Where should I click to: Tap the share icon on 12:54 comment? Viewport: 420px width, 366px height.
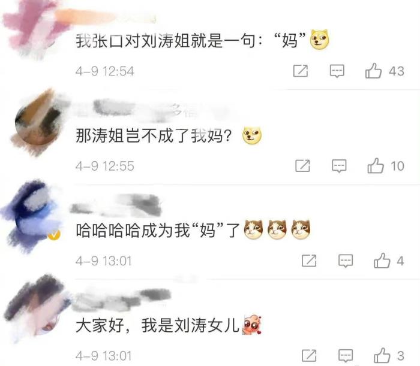(301, 71)
